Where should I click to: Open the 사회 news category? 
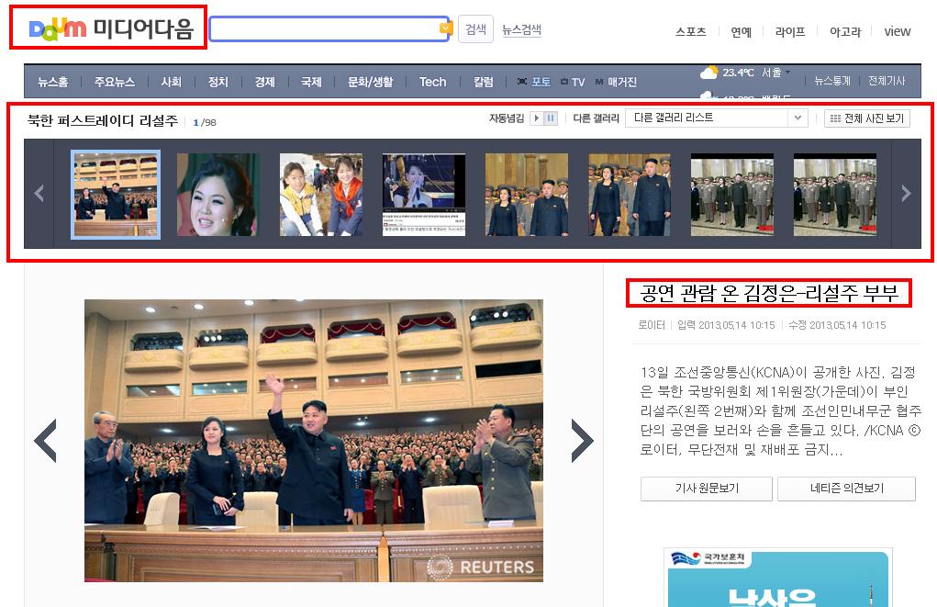171,82
